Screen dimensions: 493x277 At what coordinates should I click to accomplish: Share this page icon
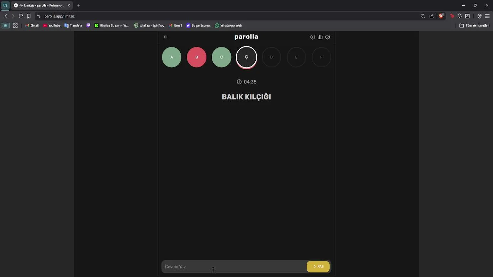click(x=431, y=16)
